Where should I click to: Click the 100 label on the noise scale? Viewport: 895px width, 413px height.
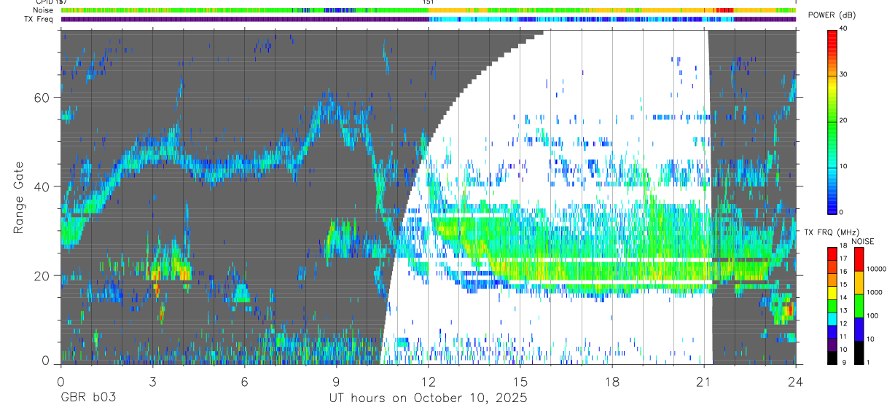(873, 315)
